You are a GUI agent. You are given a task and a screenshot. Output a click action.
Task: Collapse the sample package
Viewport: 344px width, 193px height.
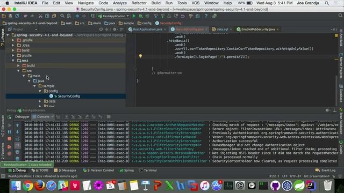tap(34, 86)
